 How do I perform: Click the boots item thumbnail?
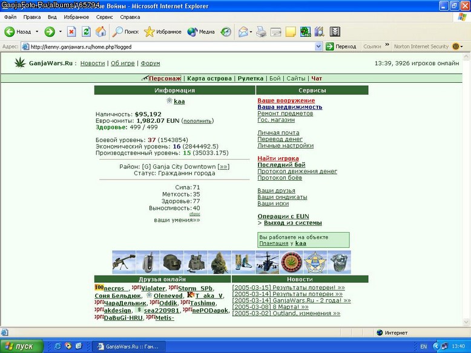pos(243,262)
